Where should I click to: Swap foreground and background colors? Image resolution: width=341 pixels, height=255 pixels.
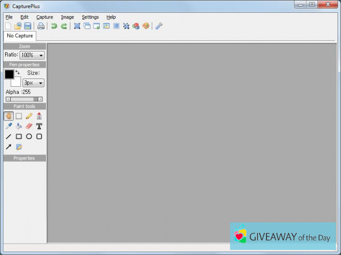click(17, 72)
